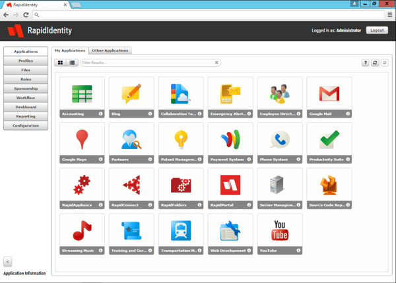396x283 pixels.
Task: Launch RapidAppliance gears icon
Action: click(x=82, y=185)
